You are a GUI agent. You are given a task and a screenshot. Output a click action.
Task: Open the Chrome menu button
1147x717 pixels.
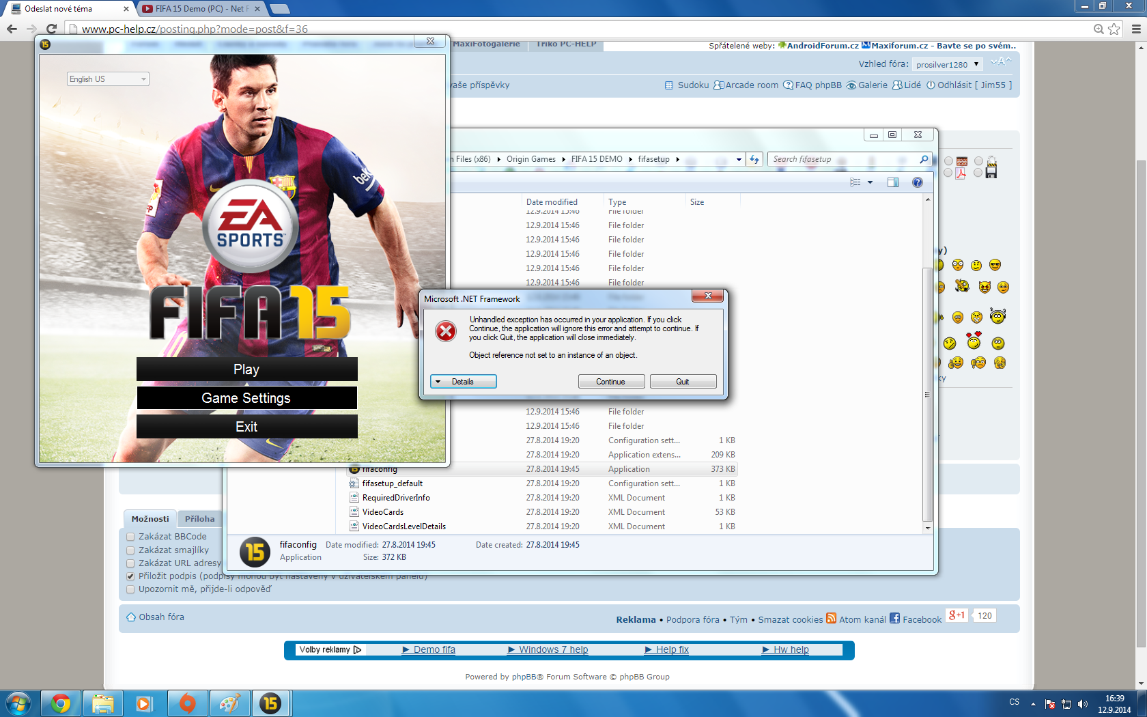pyautogui.click(x=1136, y=29)
